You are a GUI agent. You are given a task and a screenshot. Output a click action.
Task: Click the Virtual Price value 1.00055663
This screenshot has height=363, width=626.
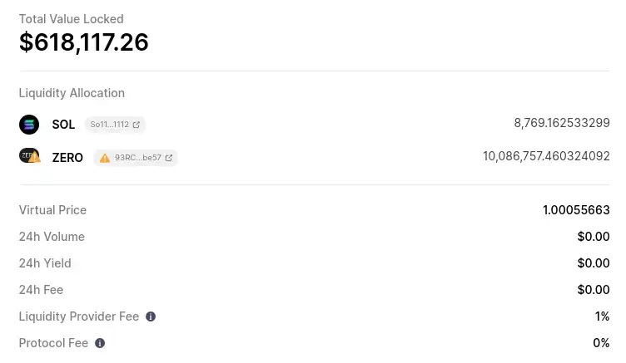point(576,210)
